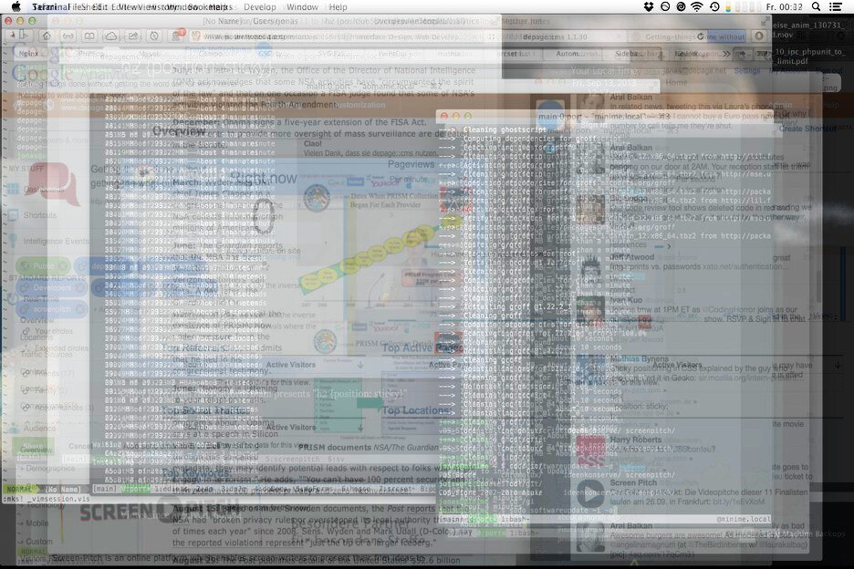Open the Develop menu in the menu bar
Viewport: 854px width, 569px height.
pos(259,7)
